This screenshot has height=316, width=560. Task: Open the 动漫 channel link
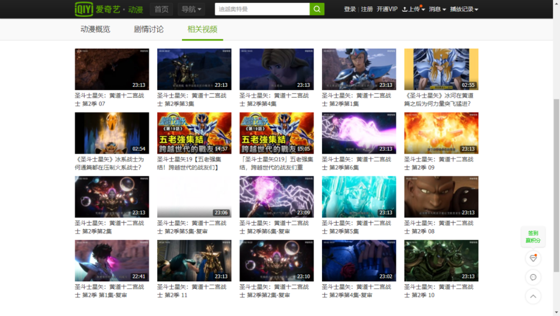pyautogui.click(x=136, y=10)
